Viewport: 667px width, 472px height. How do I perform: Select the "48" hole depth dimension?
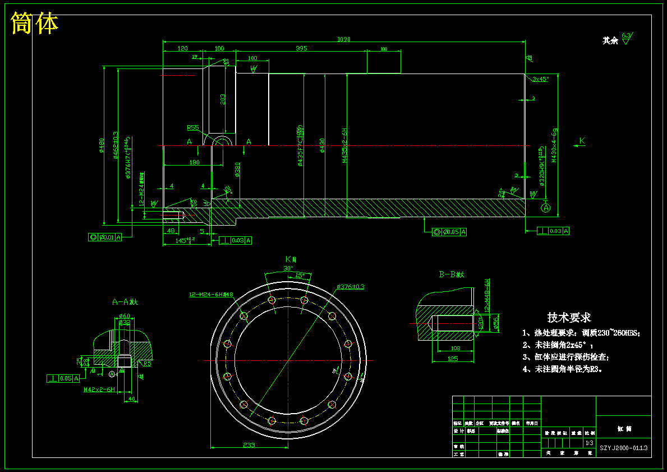click(x=171, y=231)
